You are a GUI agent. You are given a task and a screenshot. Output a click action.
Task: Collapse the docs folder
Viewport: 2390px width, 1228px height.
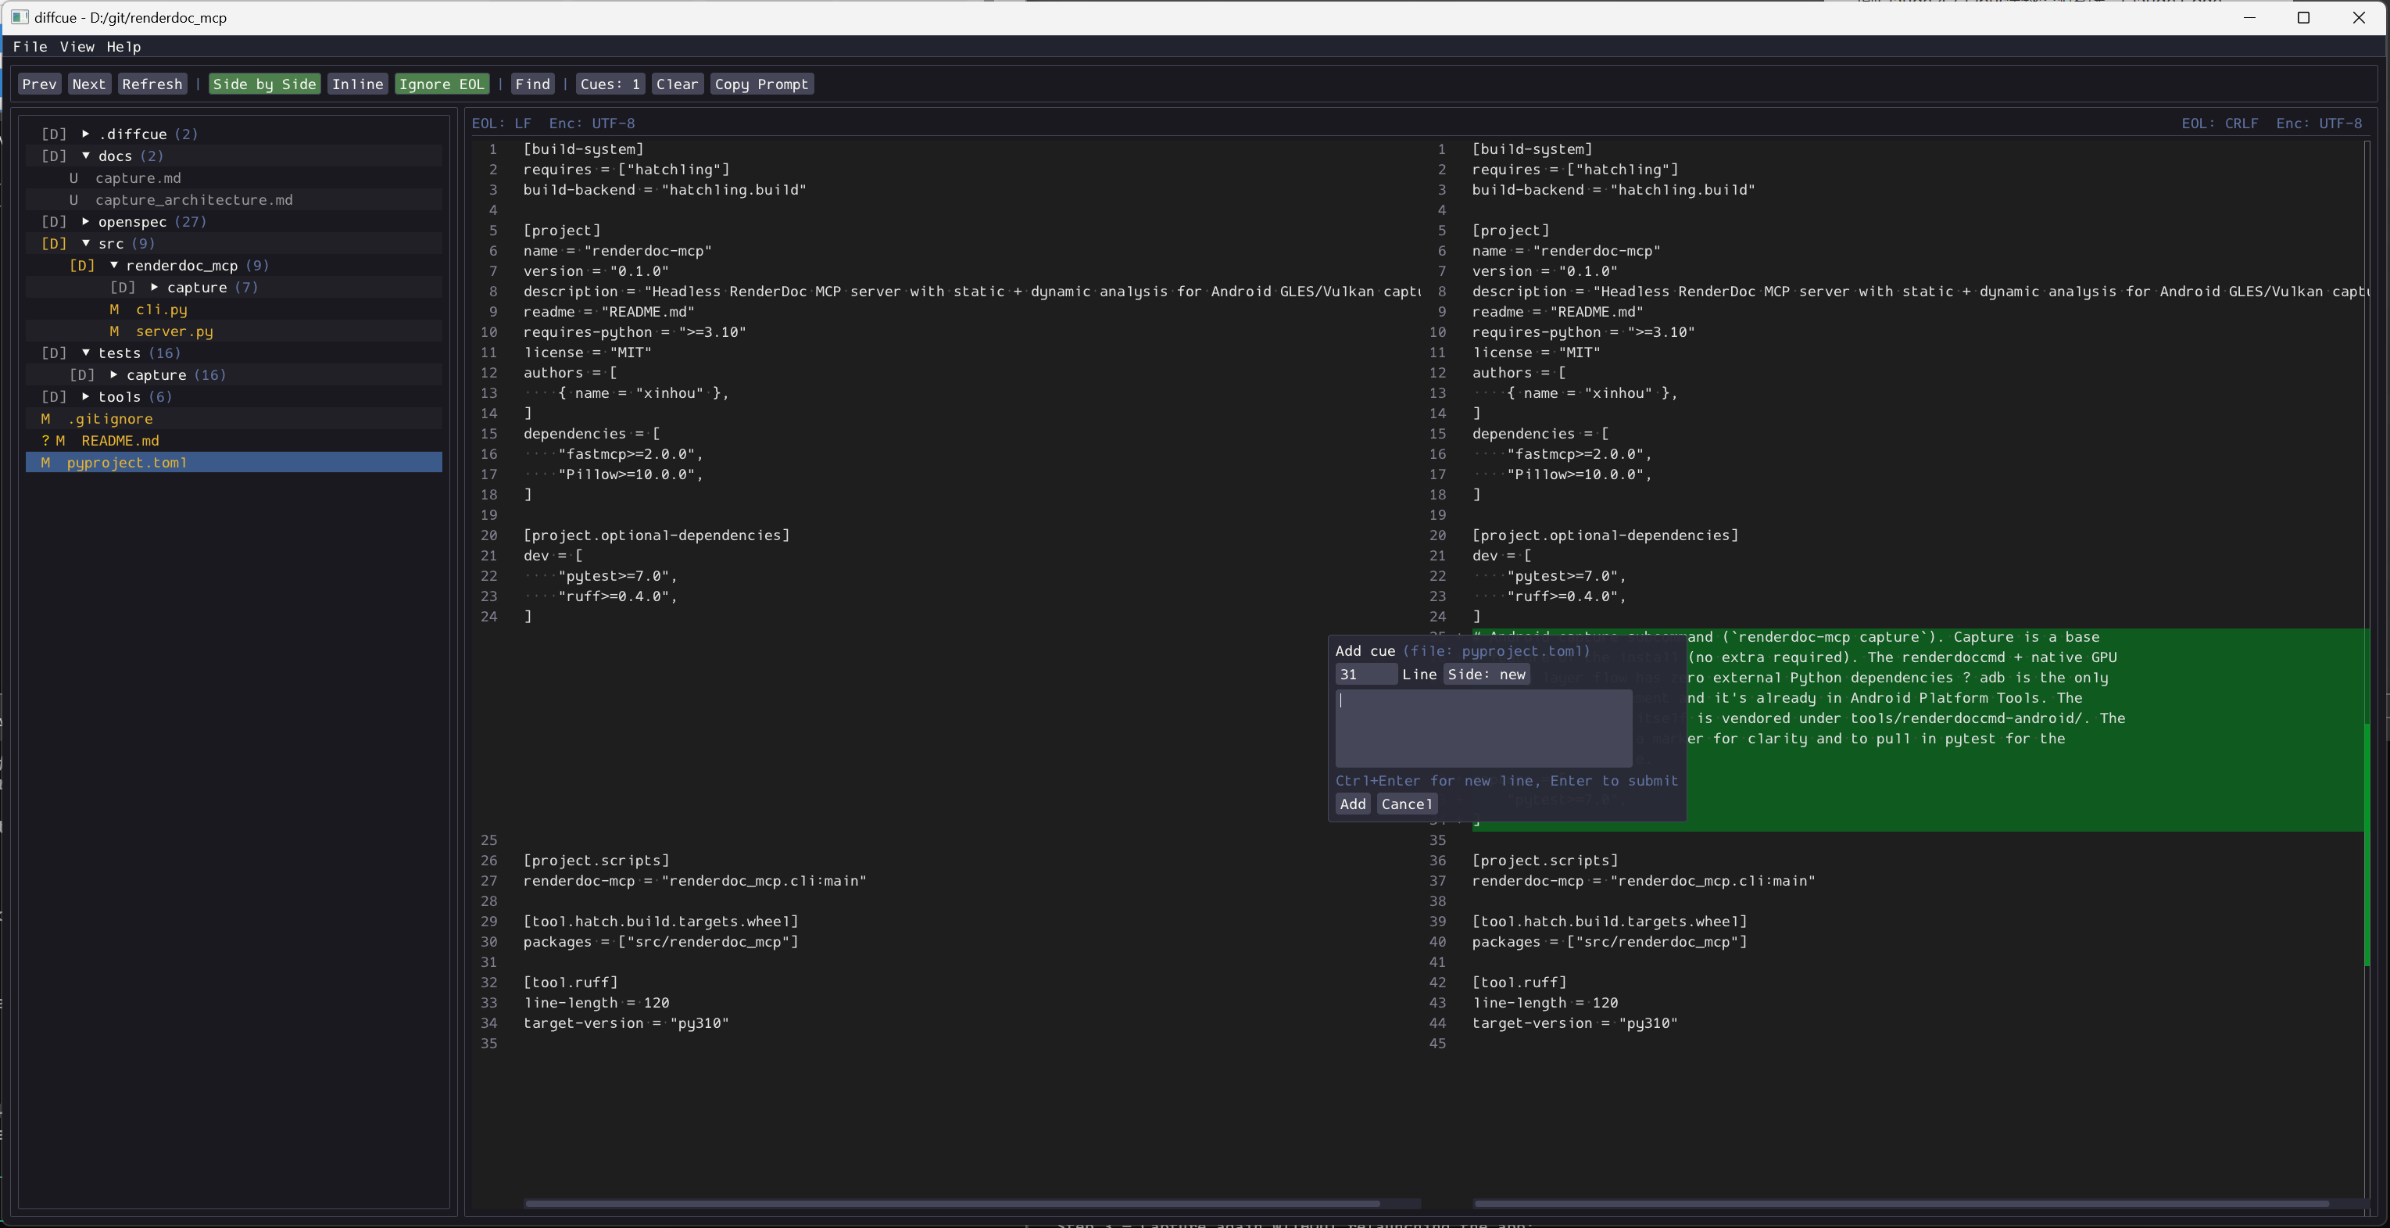(85, 156)
